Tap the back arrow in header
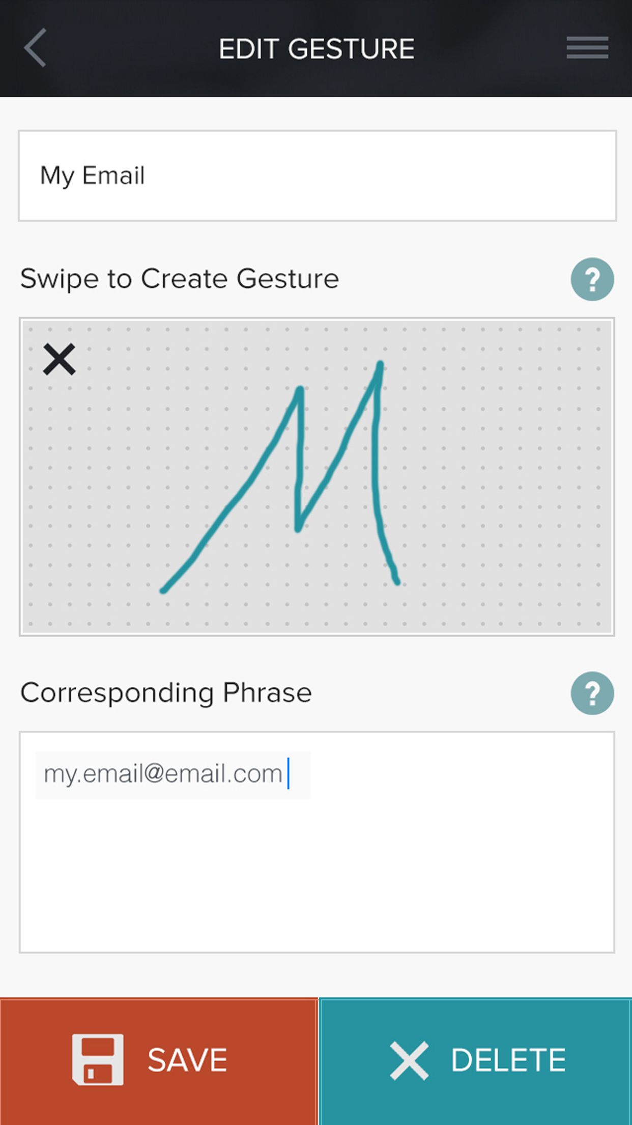632x1125 pixels. coord(35,48)
